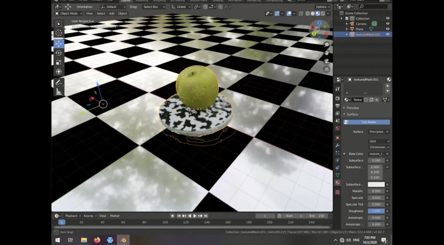Select the Select Box tool in the viewport toolbar
This screenshot has height=245, width=444.
(59, 24)
